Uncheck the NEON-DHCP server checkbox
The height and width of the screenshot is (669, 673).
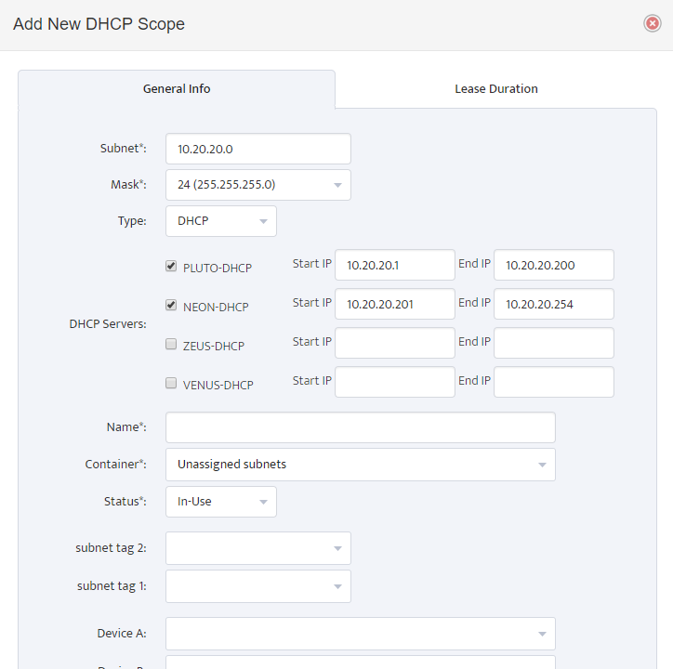(171, 305)
